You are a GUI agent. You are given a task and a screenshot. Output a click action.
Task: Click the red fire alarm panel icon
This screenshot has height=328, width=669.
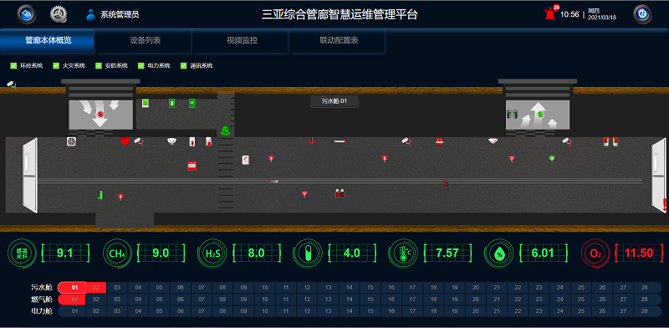click(x=192, y=166)
